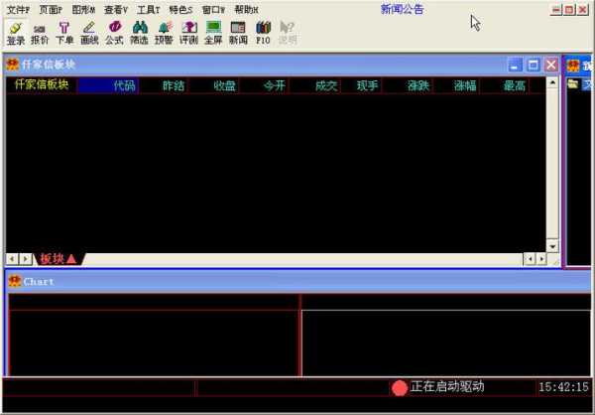This screenshot has width=595, height=415.
Task: Open the 公式 formula tool
Action: [114, 33]
